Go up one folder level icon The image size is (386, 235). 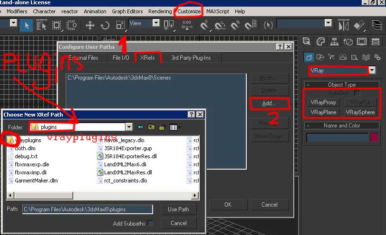tap(151, 127)
